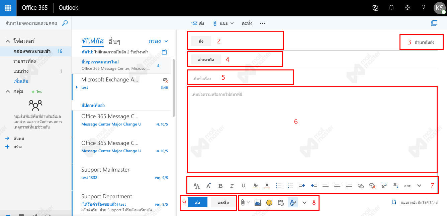Remove the hyperlink
The width and height of the screenshot is (447, 216).
tap(372, 186)
